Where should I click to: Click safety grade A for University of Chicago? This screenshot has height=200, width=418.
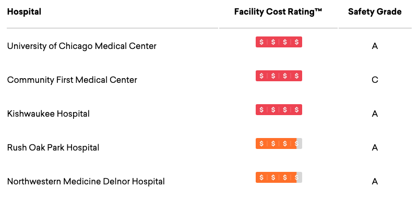(x=375, y=46)
